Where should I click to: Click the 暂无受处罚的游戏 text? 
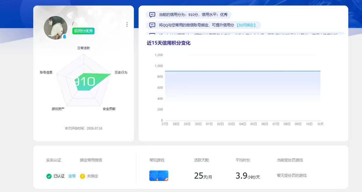click(x=292, y=175)
